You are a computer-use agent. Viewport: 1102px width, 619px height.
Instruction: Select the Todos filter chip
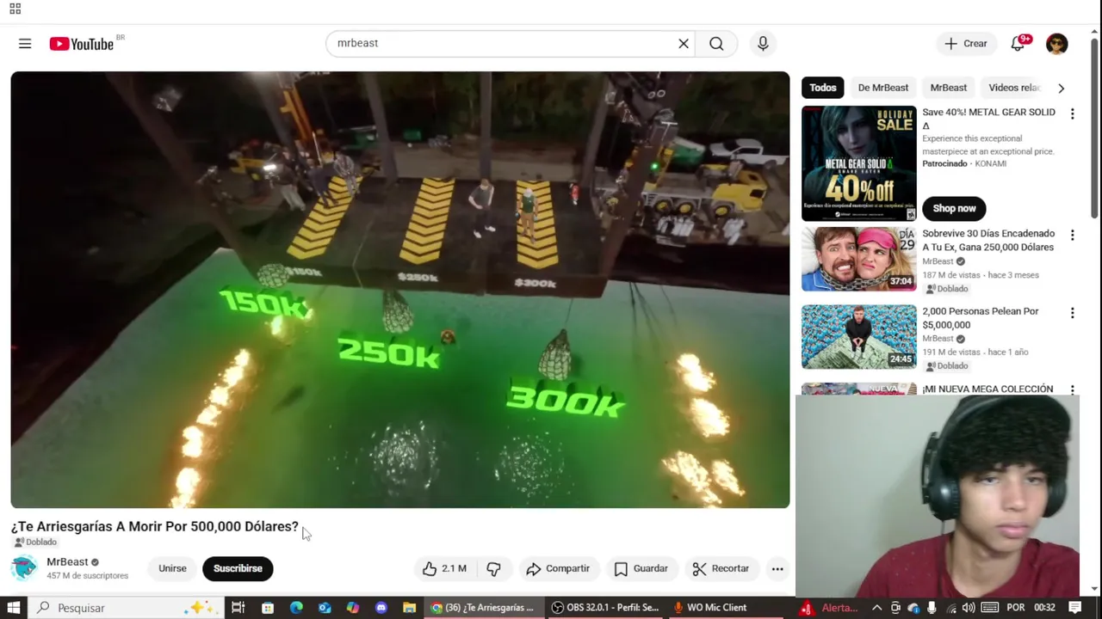tap(822, 88)
